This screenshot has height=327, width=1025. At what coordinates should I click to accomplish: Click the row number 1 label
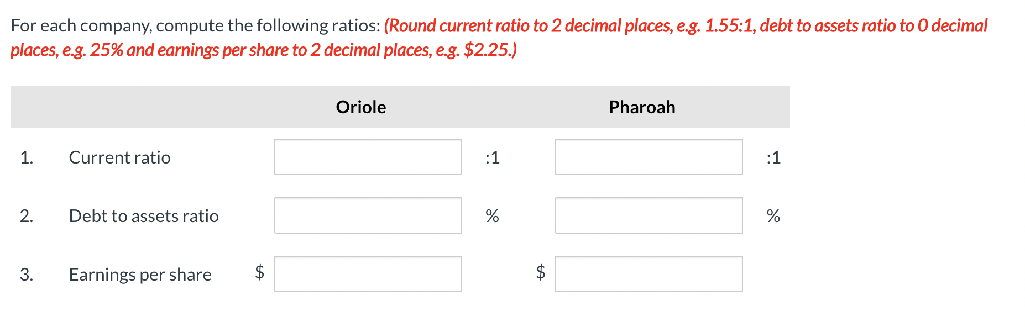pyautogui.click(x=28, y=157)
